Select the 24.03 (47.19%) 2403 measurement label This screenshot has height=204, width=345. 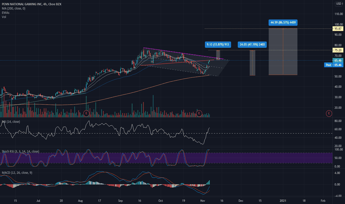(252, 45)
